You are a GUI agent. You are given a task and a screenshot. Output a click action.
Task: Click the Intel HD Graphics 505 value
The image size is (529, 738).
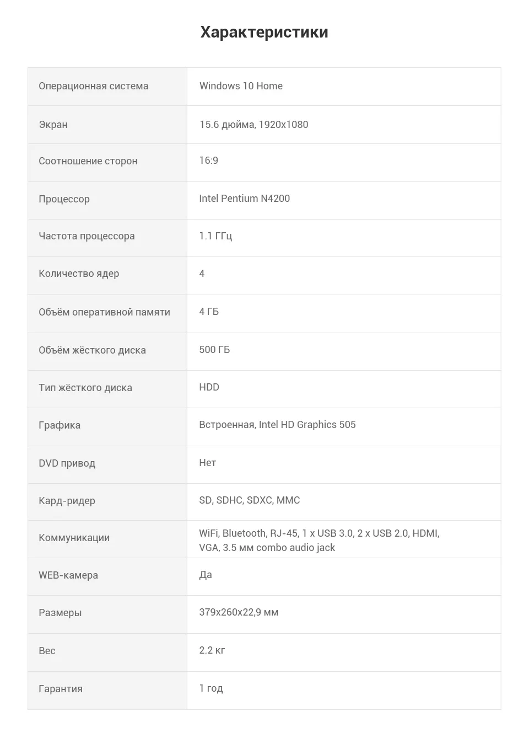click(x=307, y=425)
